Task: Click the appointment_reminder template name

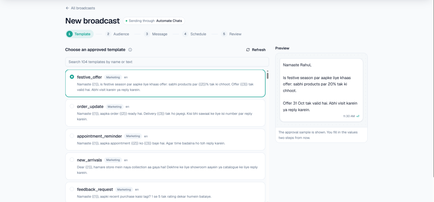Action: click(x=99, y=136)
